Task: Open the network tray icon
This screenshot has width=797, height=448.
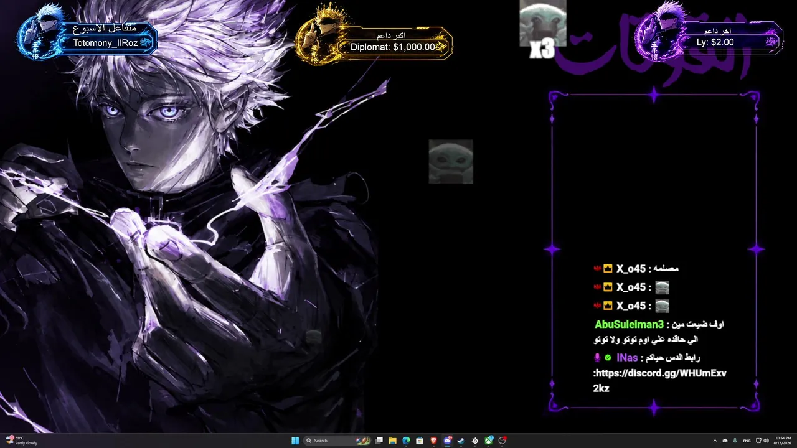Action: coord(758,441)
